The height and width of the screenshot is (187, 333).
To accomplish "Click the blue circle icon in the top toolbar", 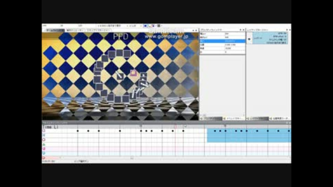I will [x=145, y=26].
